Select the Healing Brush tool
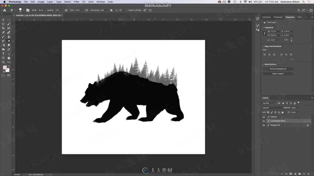314x176 pixels. pyautogui.click(x=9, y=33)
